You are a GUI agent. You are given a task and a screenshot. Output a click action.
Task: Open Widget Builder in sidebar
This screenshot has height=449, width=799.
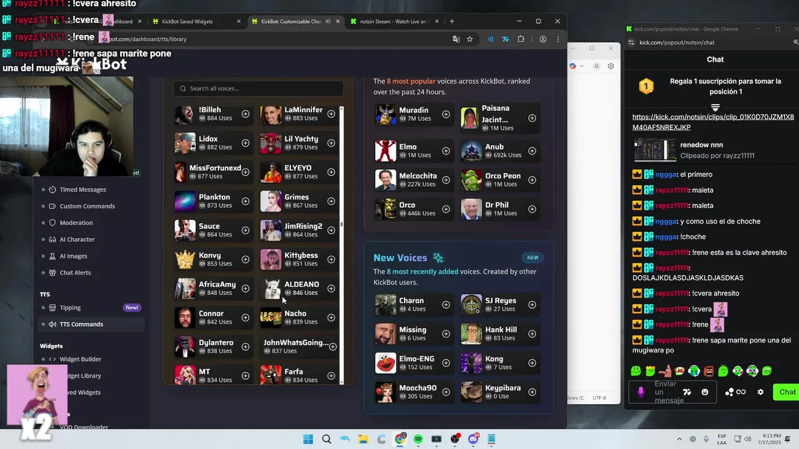click(80, 359)
